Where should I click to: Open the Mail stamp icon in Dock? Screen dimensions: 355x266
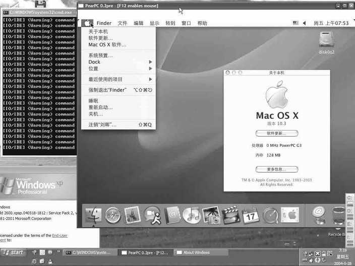(132, 216)
